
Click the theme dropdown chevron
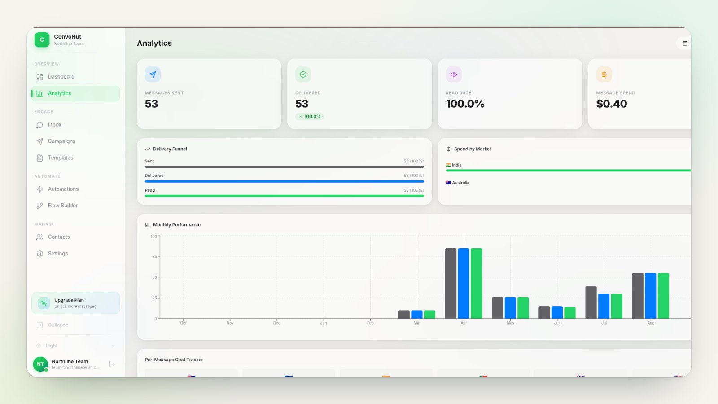coord(113,346)
